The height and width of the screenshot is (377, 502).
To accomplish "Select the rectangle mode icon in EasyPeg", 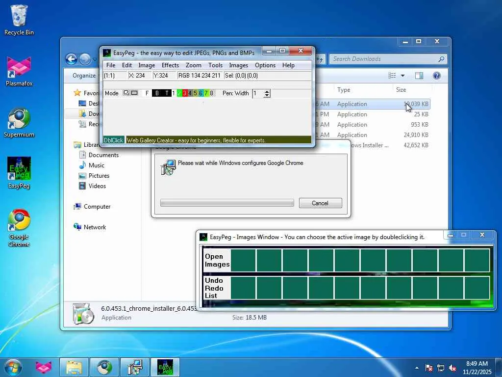I will tap(134, 93).
